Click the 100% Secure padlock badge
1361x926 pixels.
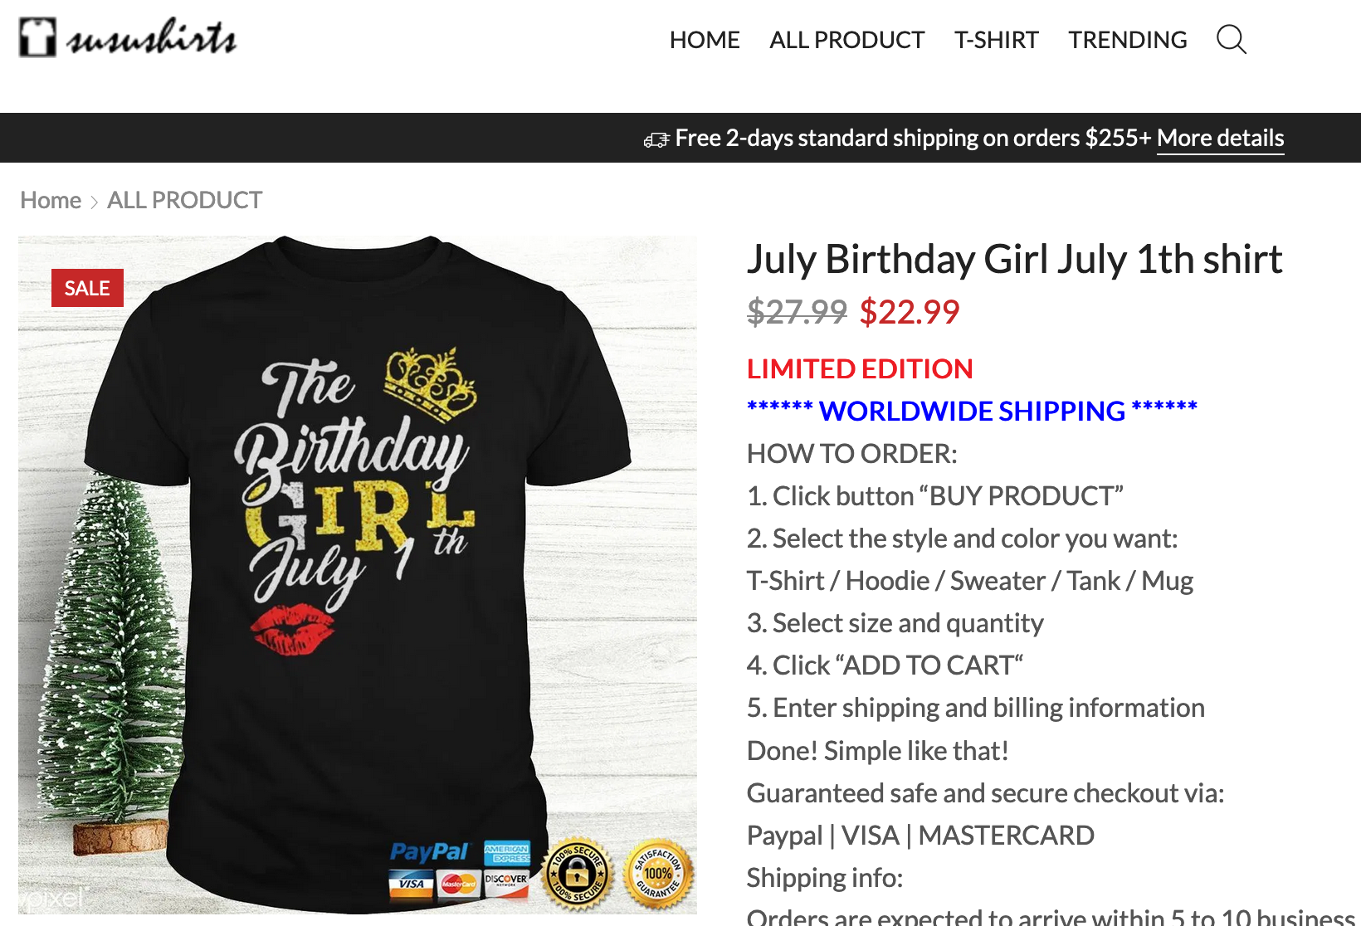click(x=578, y=874)
